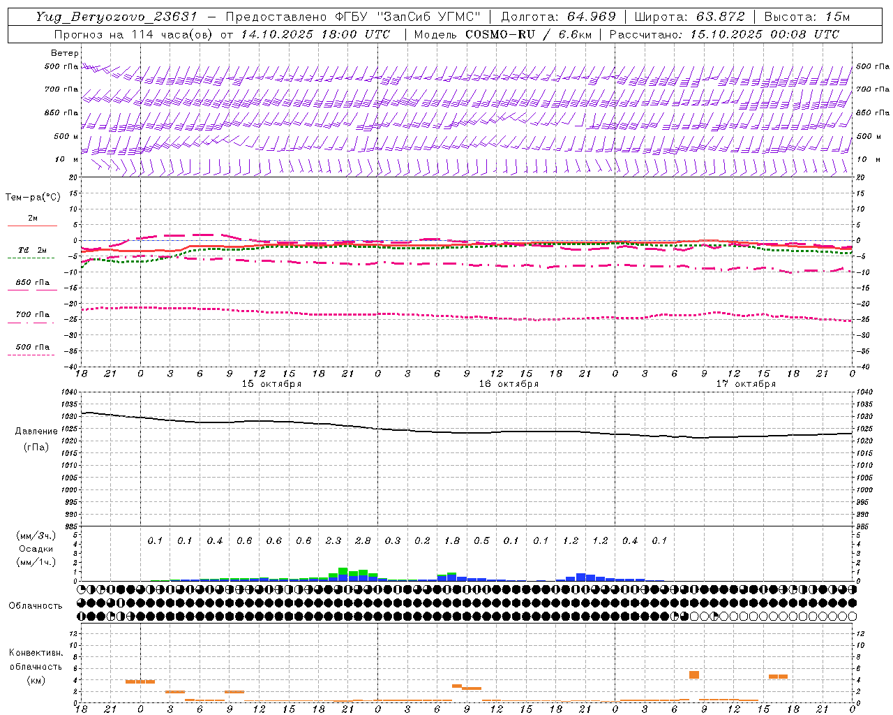
Task: Click the 0.2 precipitation amount
Action: [422, 541]
